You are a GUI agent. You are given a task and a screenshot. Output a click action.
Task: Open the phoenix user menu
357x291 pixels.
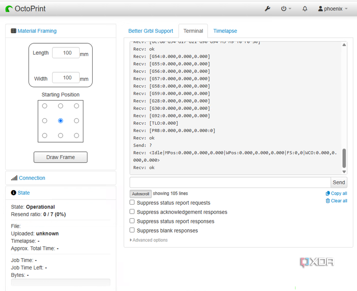coord(333,9)
